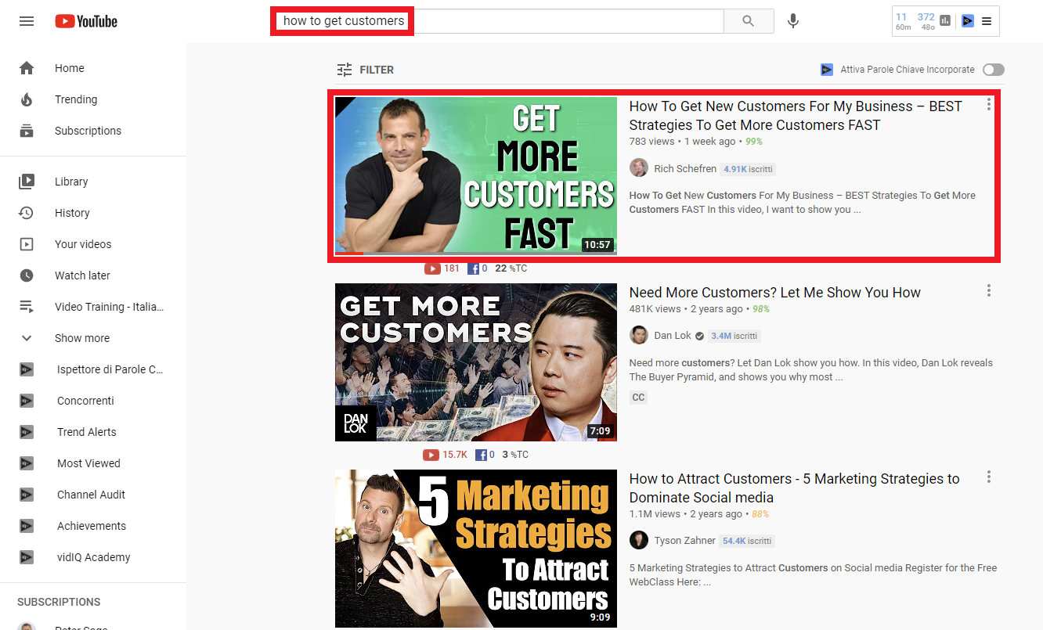1043x630 pixels.
Task: Click Dan Lok's channel avatar
Action: [x=639, y=335]
